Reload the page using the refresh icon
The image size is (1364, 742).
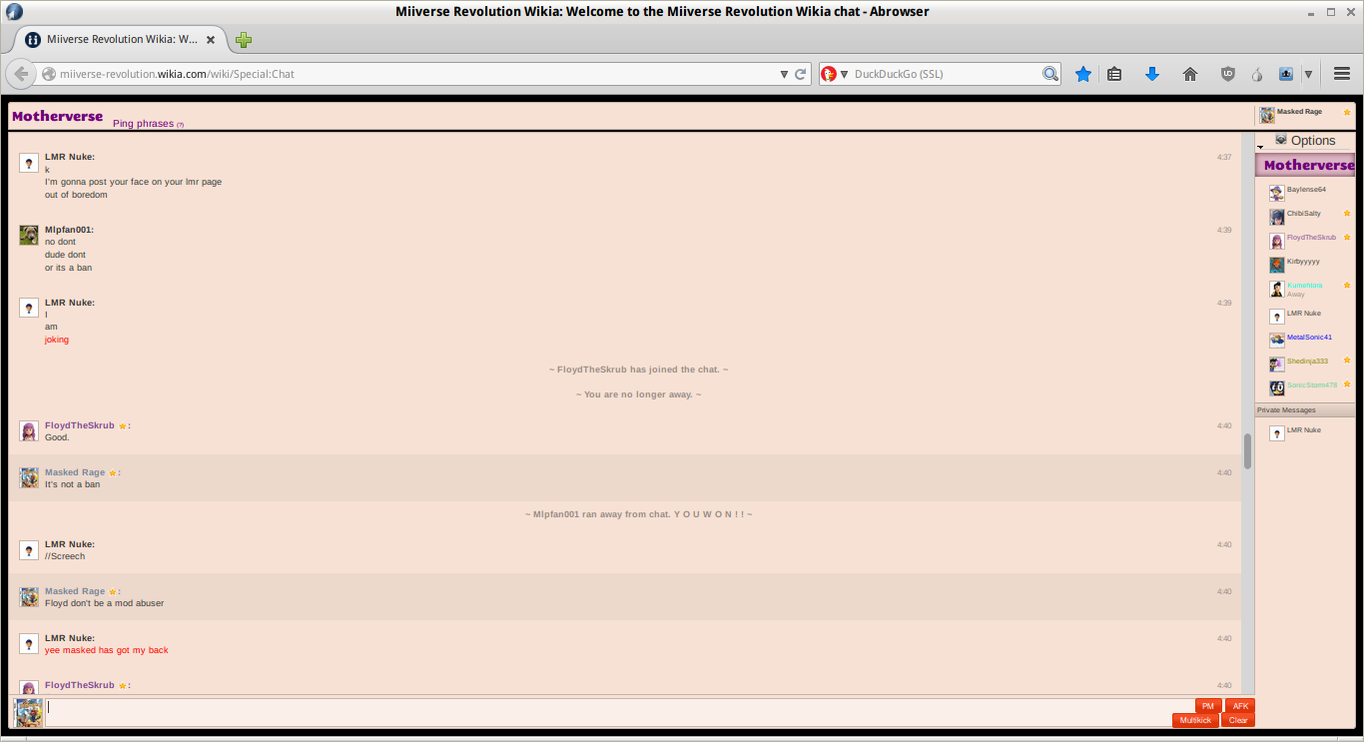tap(800, 74)
